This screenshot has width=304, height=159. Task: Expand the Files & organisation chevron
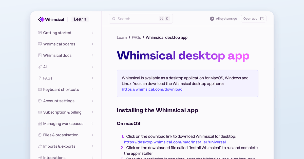pyautogui.click(x=92, y=135)
